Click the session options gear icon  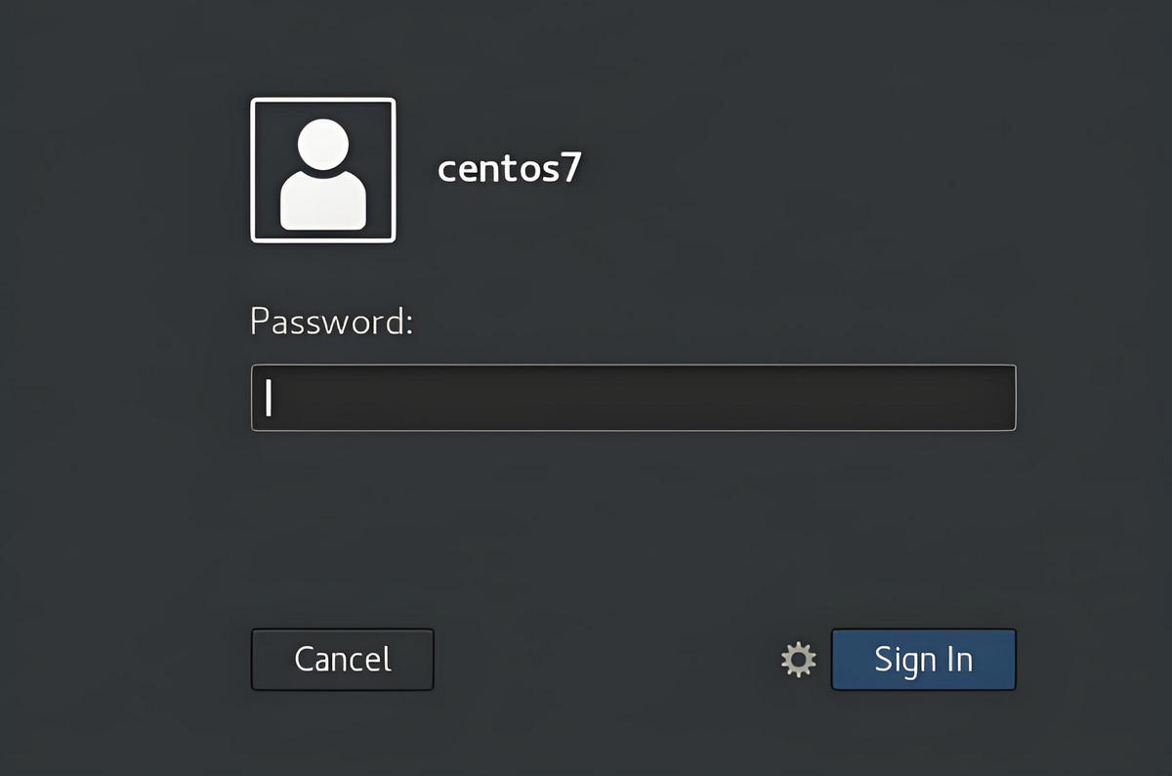799,660
